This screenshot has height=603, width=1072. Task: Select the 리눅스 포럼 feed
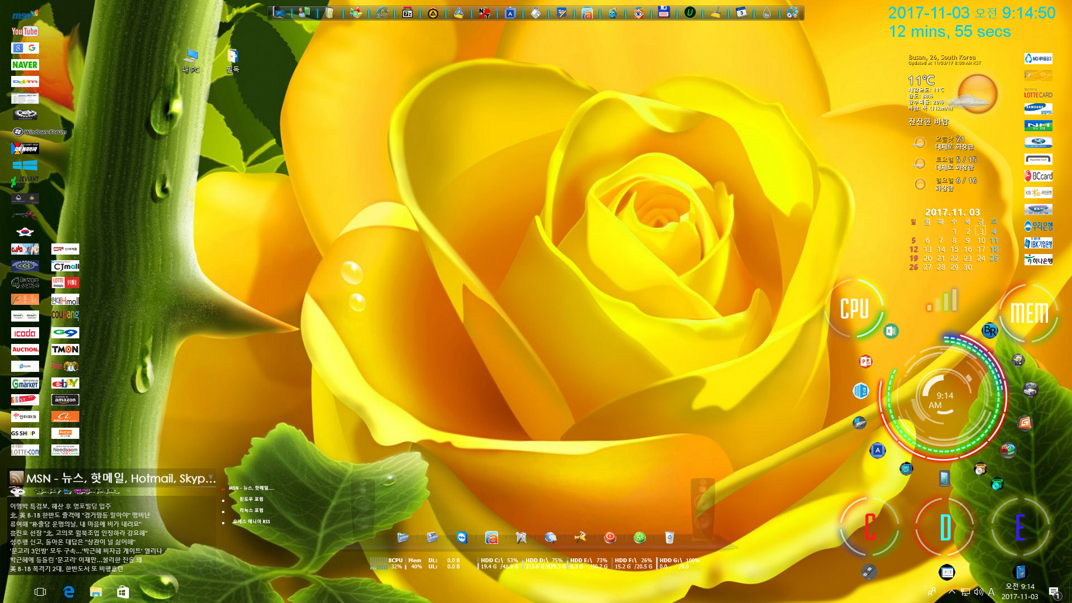251,510
